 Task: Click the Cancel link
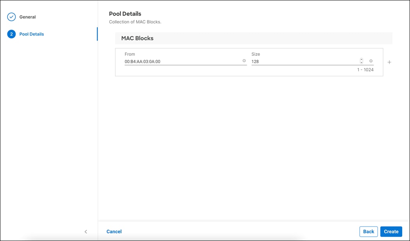pyautogui.click(x=114, y=231)
